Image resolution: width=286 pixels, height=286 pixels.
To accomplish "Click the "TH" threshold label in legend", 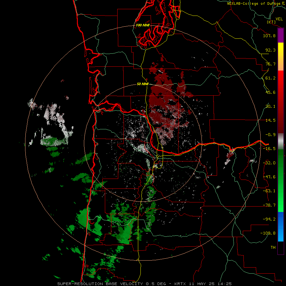I will [273, 248].
